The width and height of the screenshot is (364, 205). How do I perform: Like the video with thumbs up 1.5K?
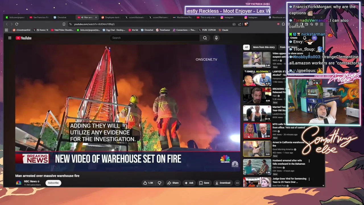coord(148,183)
